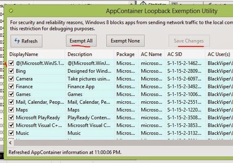This screenshot has height=163, width=233.
Task: Click the status bar refreshed message
Action: coord(65,152)
